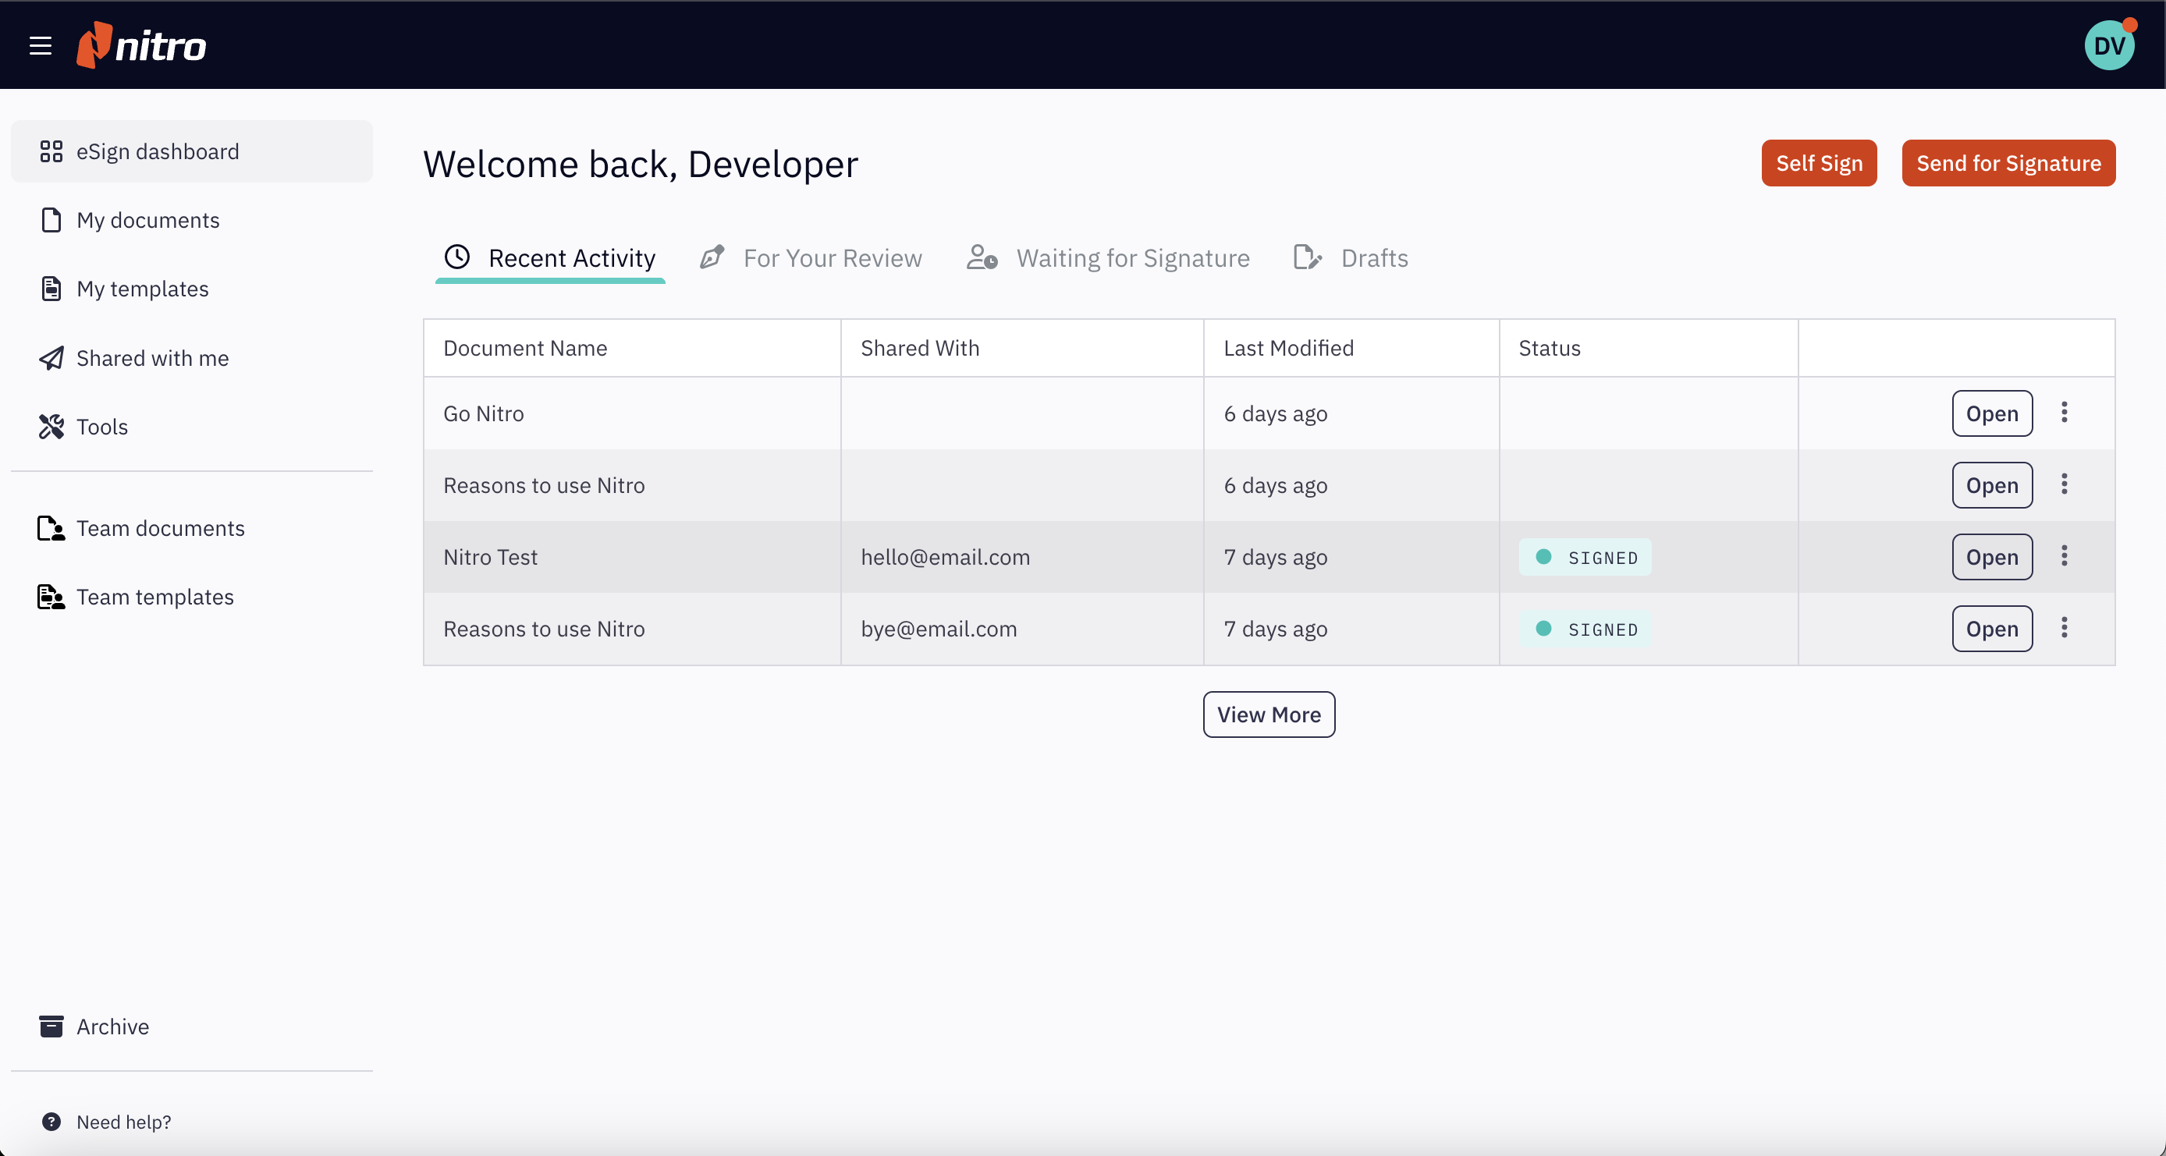The width and height of the screenshot is (2166, 1156).
Task: Click the Self Sign button
Action: coord(1819,163)
